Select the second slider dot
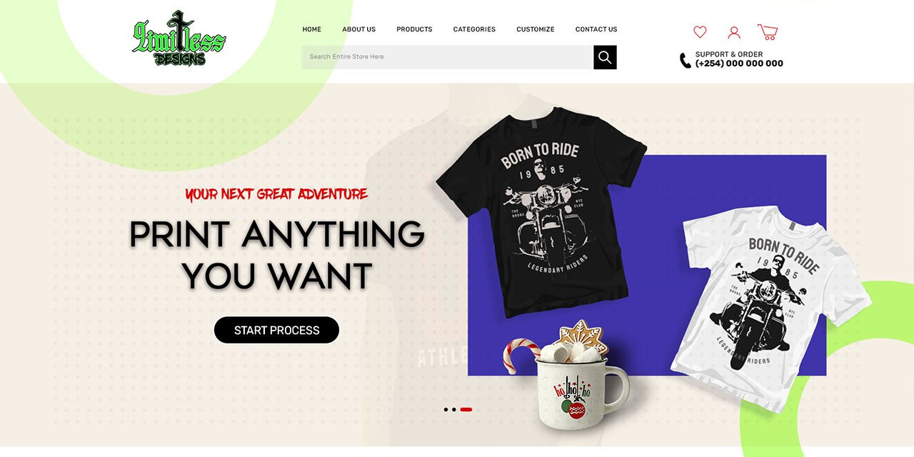Image resolution: width=914 pixels, height=457 pixels. click(453, 410)
